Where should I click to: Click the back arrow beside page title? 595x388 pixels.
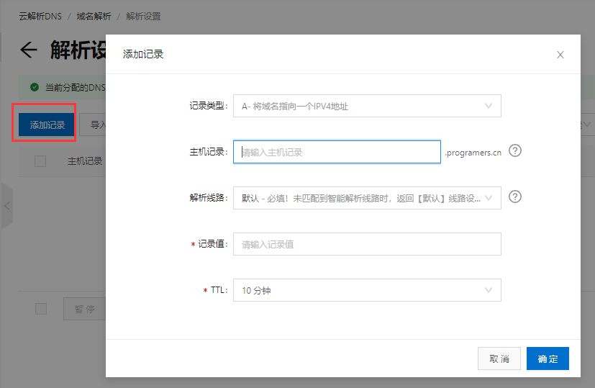click(28, 50)
